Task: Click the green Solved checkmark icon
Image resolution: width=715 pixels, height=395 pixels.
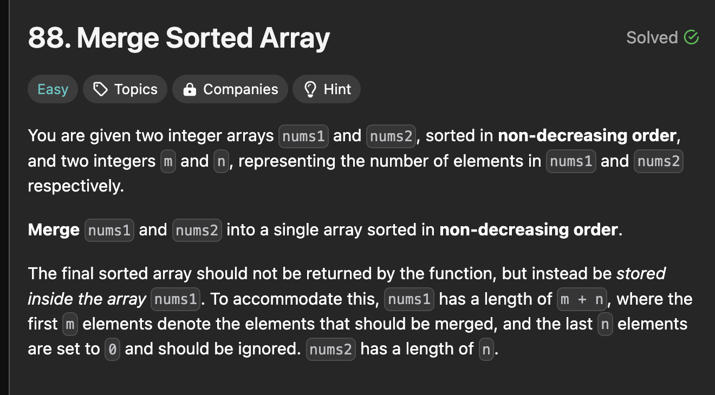Action: 691,37
